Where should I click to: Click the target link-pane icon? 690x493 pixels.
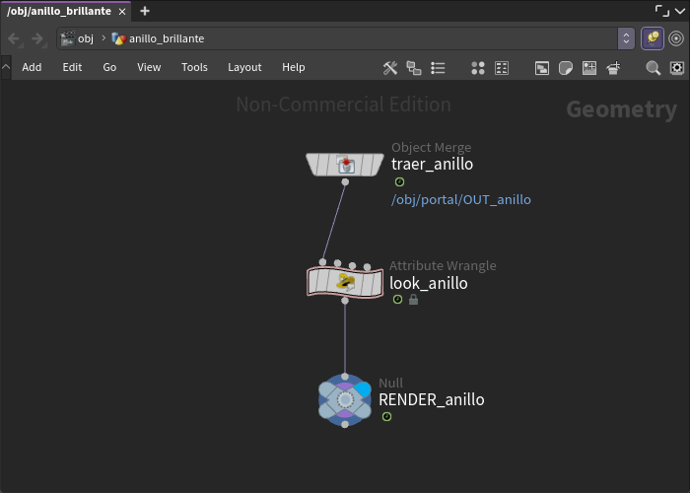coord(676,38)
